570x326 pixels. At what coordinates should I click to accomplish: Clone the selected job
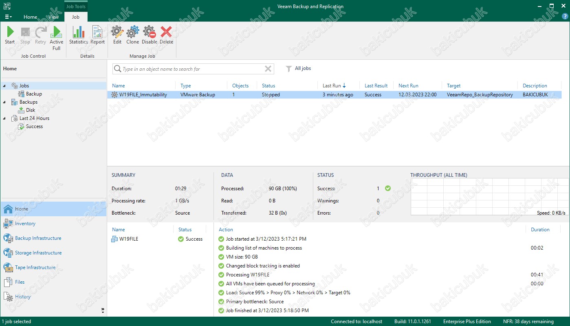pyautogui.click(x=133, y=35)
